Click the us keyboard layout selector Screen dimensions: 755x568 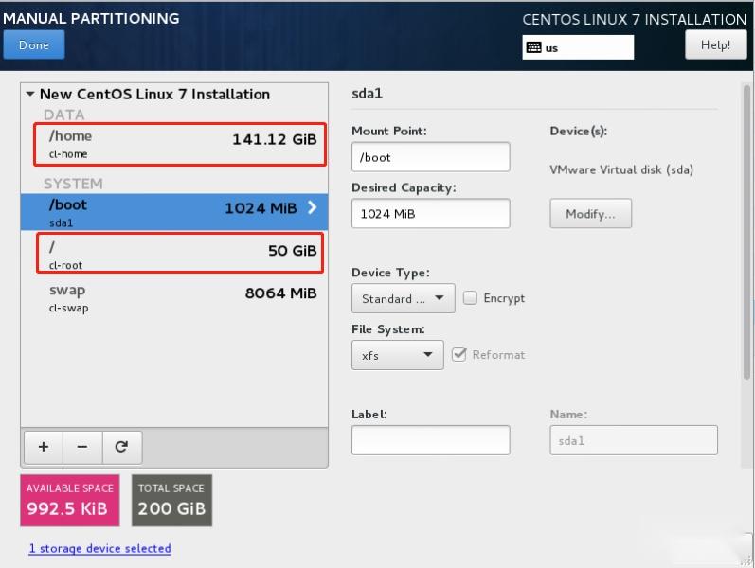(x=578, y=47)
